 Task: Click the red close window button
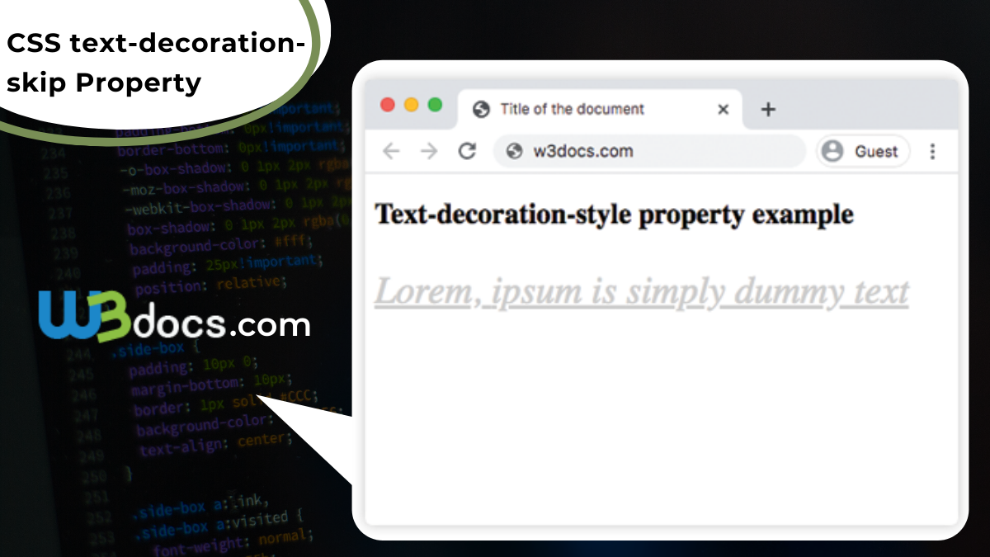point(387,105)
